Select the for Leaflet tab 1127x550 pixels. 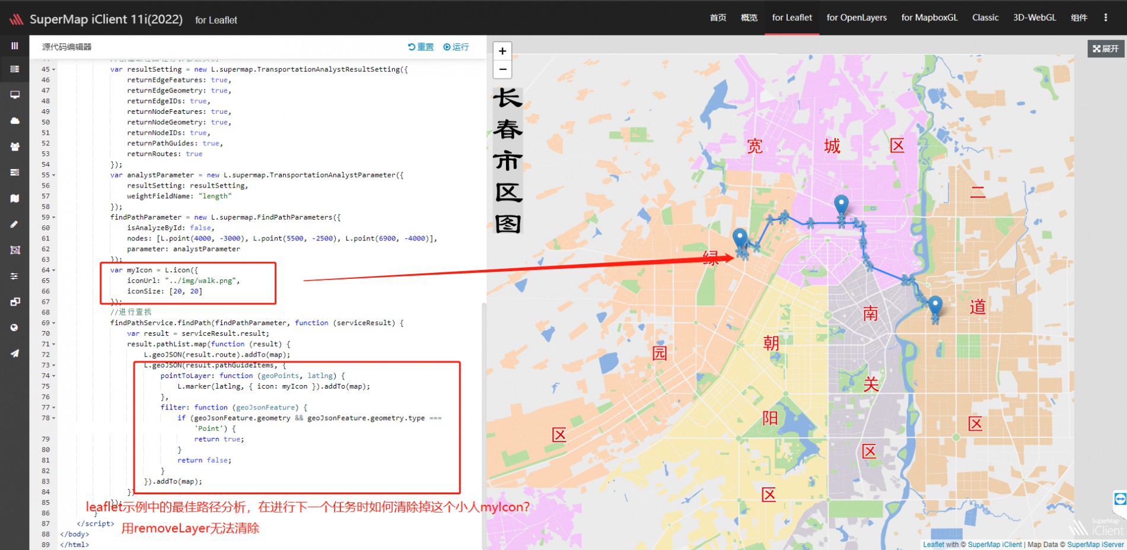[x=792, y=18]
